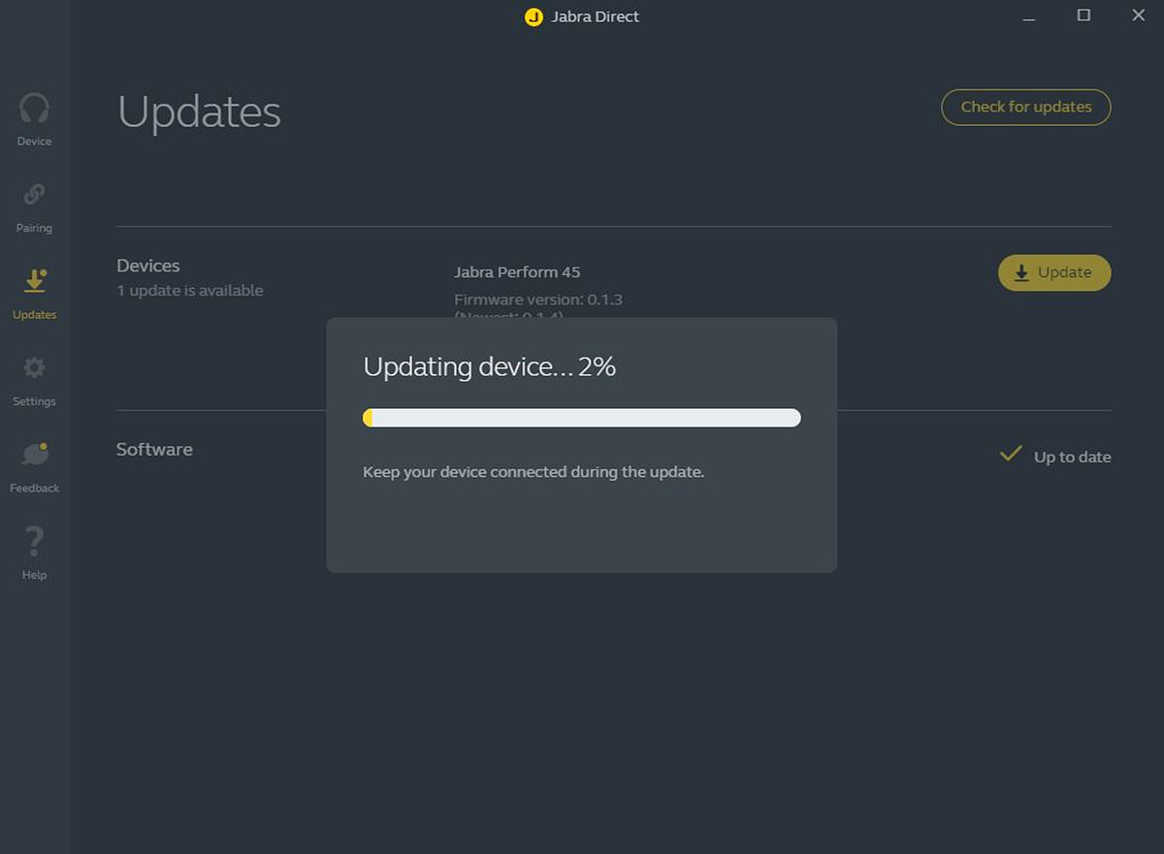Click the Jabra Direct window title

tap(596, 16)
